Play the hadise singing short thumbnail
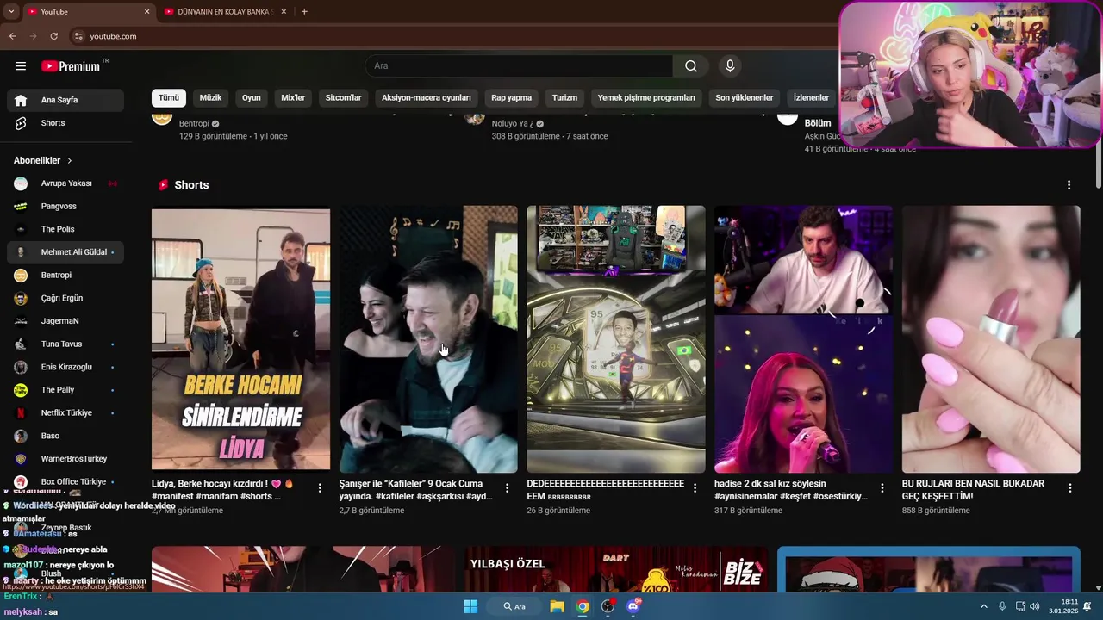The width and height of the screenshot is (1103, 620). 803,339
